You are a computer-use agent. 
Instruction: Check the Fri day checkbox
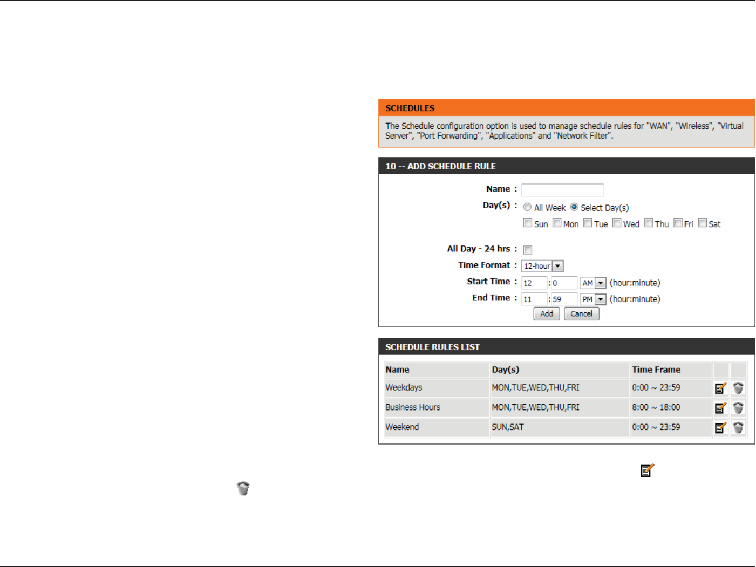point(678,223)
